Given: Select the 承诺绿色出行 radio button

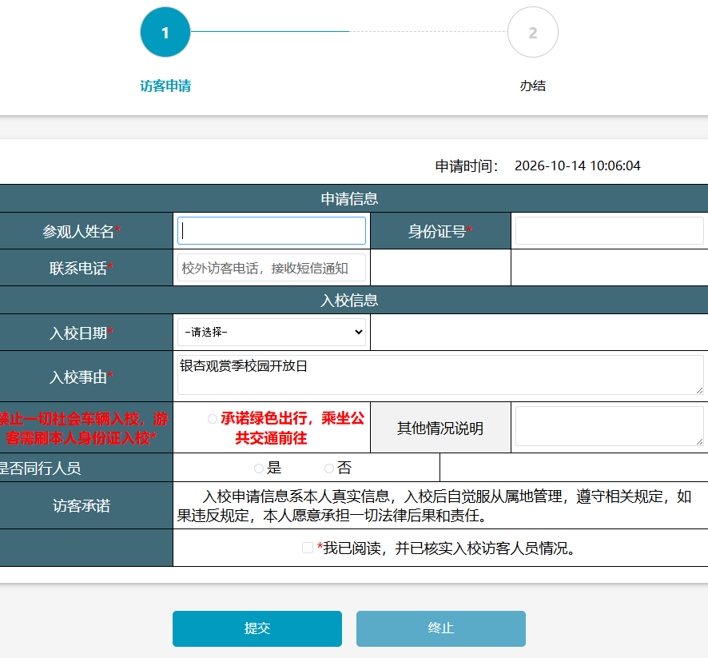Looking at the screenshot, I should click(213, 419).
